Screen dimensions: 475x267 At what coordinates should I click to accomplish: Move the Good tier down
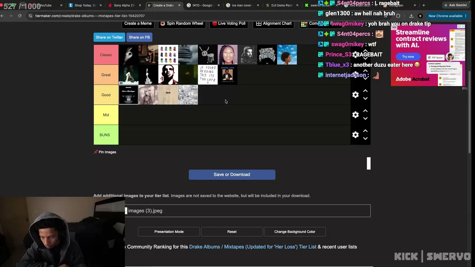point(365,99)
